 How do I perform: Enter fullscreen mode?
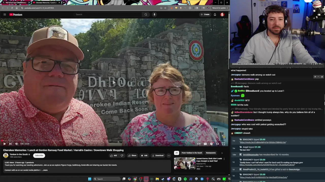223,144
